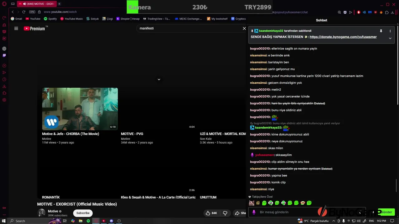Zoom icon in the chat window address bar
This screenshot has height=224, width=399.
tap(339, 12)
